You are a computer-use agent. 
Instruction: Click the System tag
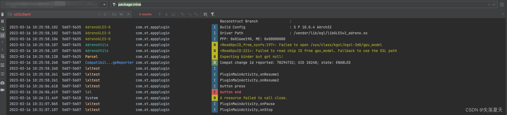click(x=92, y=98)
